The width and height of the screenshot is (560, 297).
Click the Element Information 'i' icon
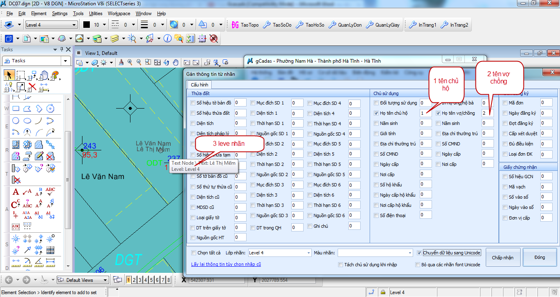[167, 39]
